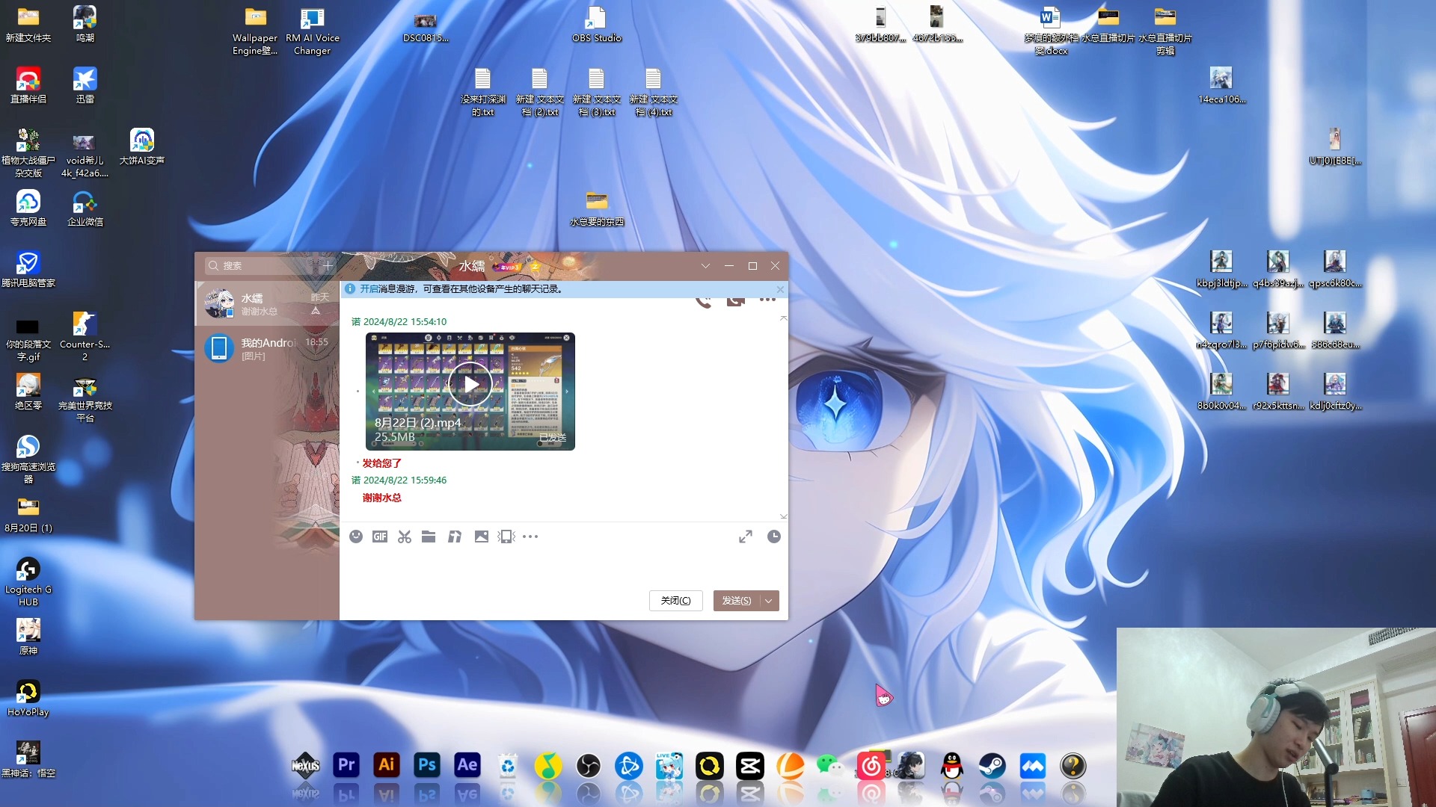Open WeChat icon in the dock
The image size is (1436, 807).
tap(829, 766)
